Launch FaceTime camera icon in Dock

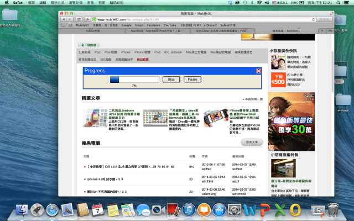158,210
